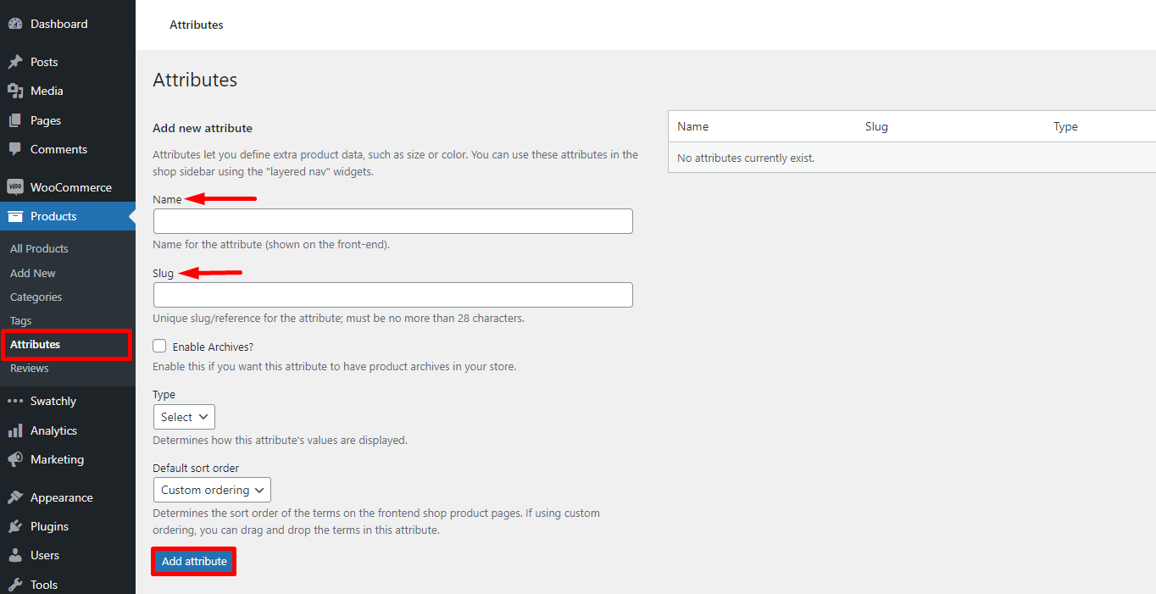Click the Plugins plug icon

click(15, 526)
